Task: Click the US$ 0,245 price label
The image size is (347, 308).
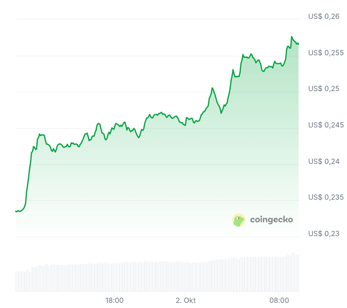Action: (x=326, y=125)
